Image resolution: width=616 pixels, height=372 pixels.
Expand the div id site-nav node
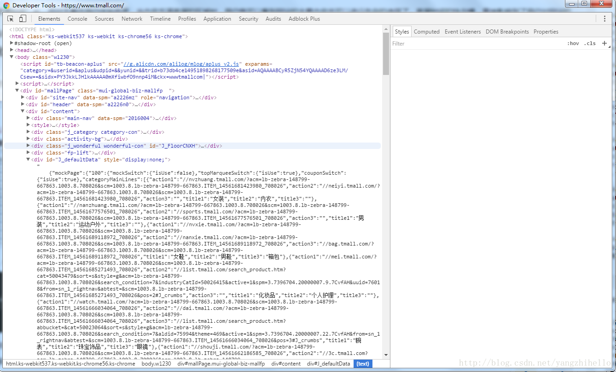click(23, 97)
